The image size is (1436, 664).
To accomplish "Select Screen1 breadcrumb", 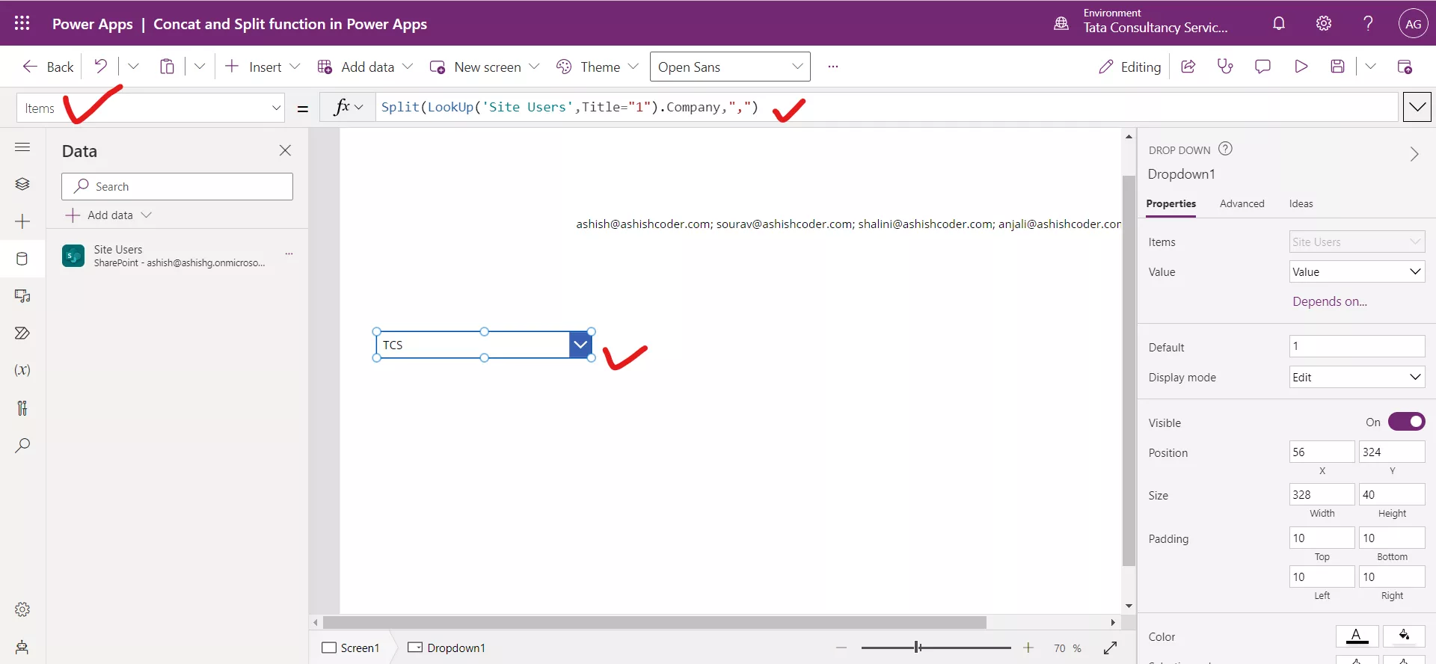I will pos(351,648).
